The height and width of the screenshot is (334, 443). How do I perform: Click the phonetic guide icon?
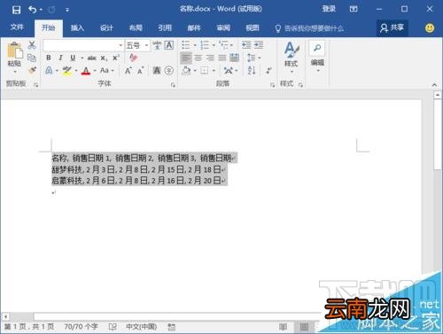click(x=157, y=45)
